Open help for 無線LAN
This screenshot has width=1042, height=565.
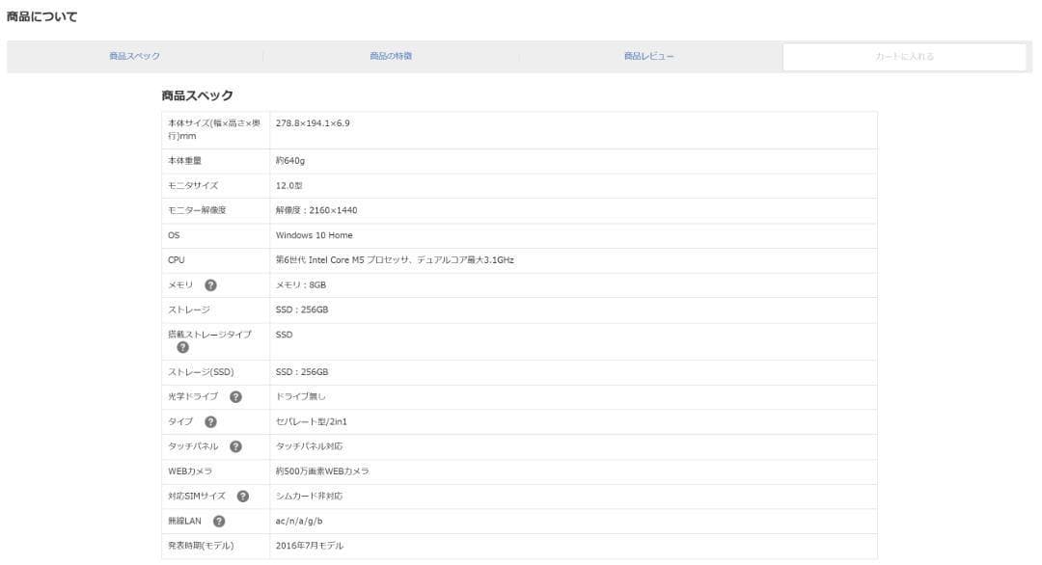click(x=219, y=521)
